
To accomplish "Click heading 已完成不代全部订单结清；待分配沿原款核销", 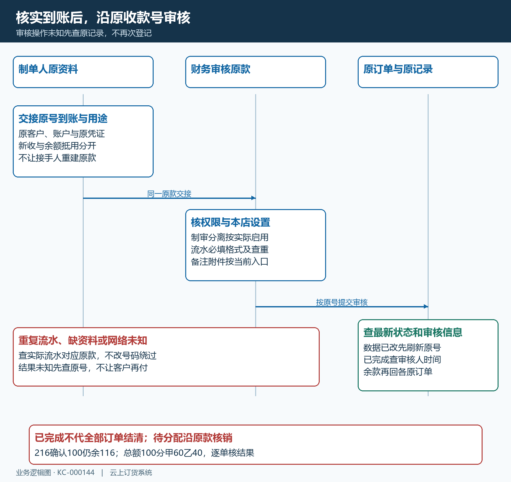I will click(133, 438).
